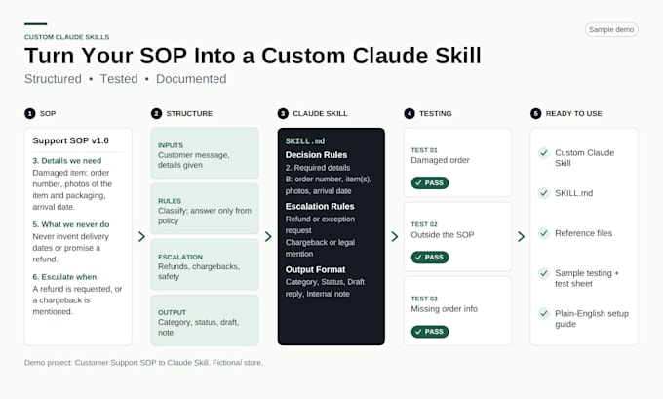
Task: Click step 5 circle beside READY TO USE
Action: [x=535, y=113]
